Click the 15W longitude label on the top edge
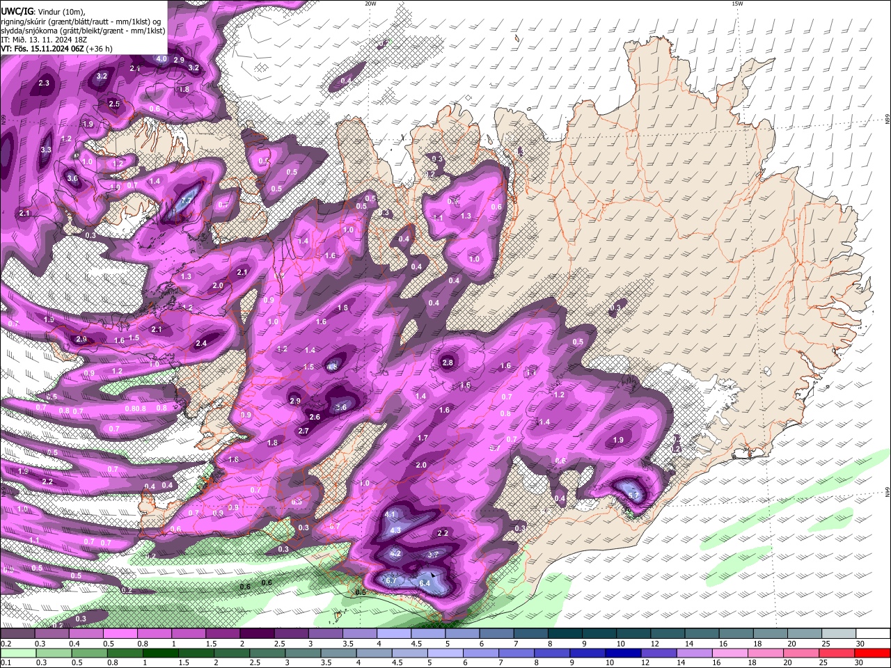This screenshot has height=668, width=891. [737, 3]
